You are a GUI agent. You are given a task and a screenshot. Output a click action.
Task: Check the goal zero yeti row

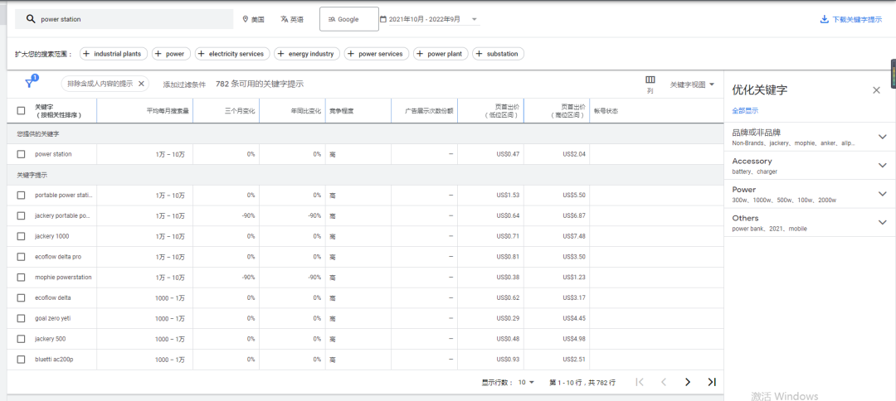(21, 318)
